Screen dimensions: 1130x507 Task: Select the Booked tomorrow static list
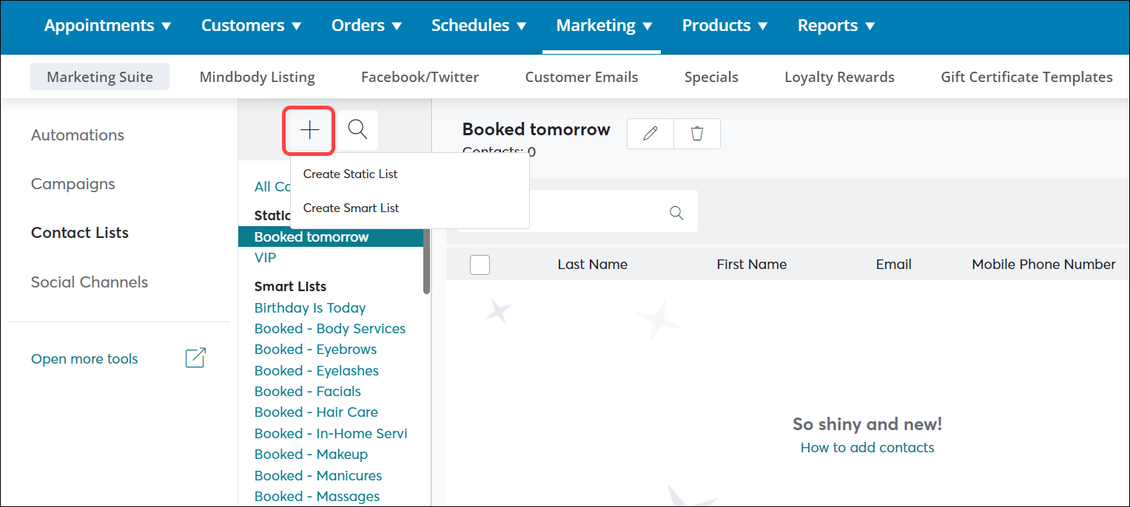330,237
